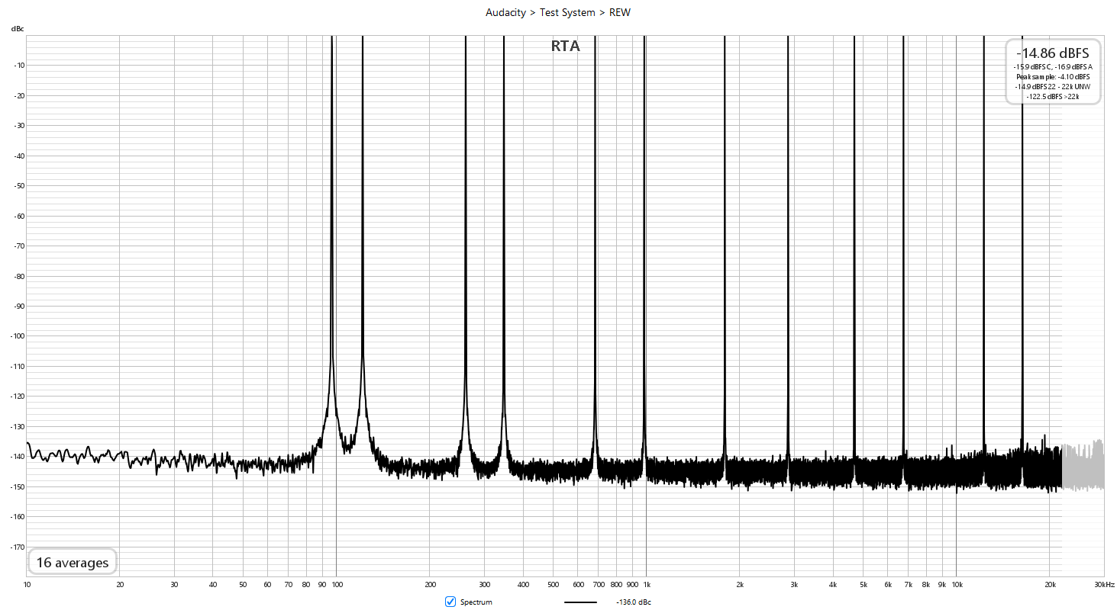The image size is (1117, 610).
Task: Click the -100 level axis label
Action: [16, 335]
